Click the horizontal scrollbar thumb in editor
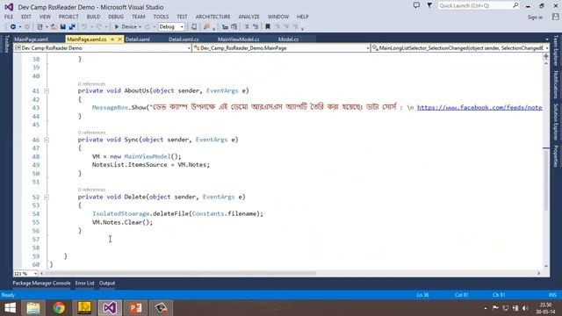Image resolution: width=562 pixels, height=316 pixels. point(179,273)
